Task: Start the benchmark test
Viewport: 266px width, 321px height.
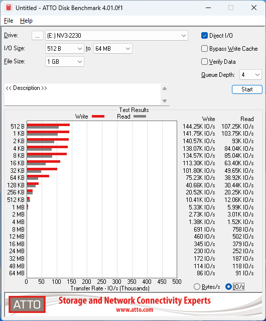Action: click(247, 89)
